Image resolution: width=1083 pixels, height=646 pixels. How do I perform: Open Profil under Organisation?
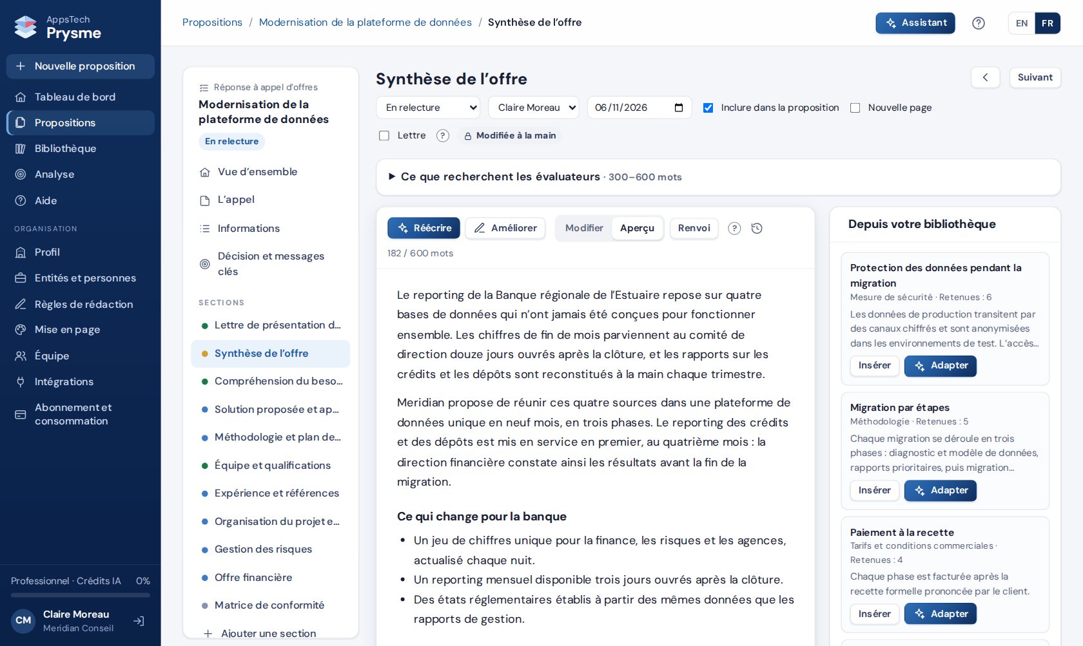point(80,252)
